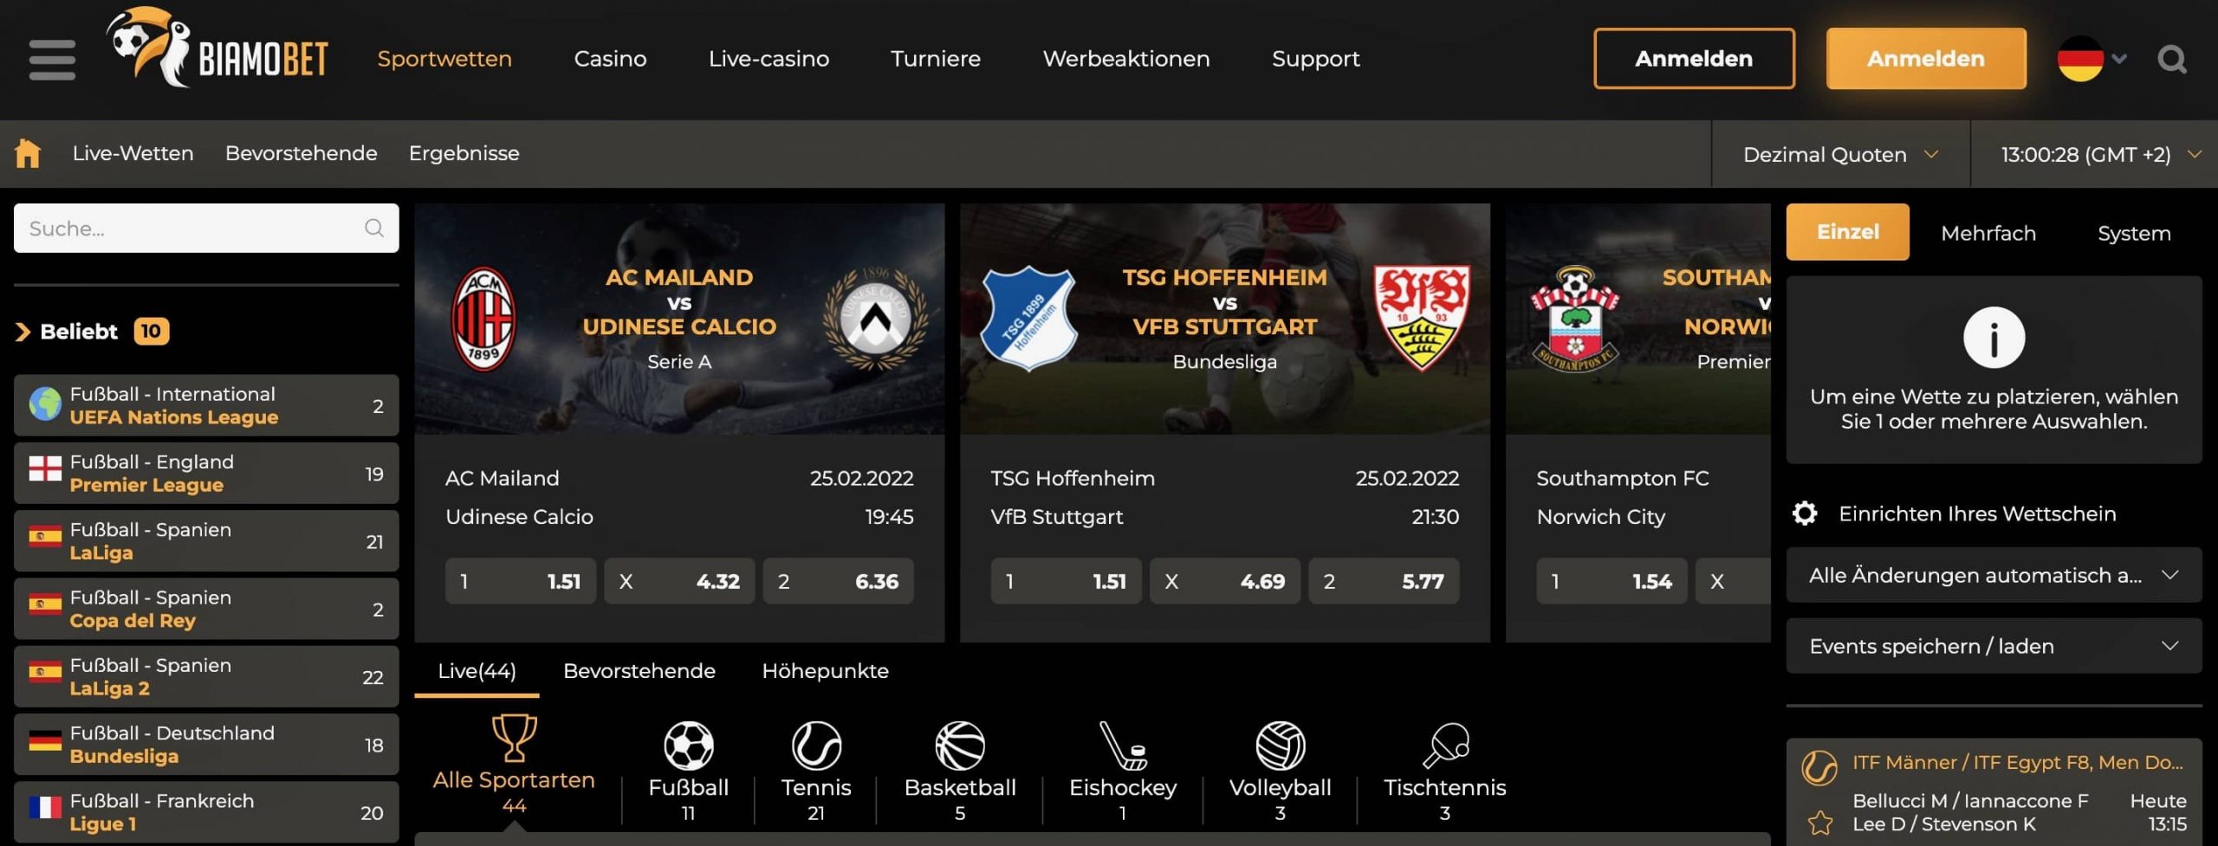Open the Ergebnisse link
Screen dimensions: 2218x846
click(x=464, y=153)
